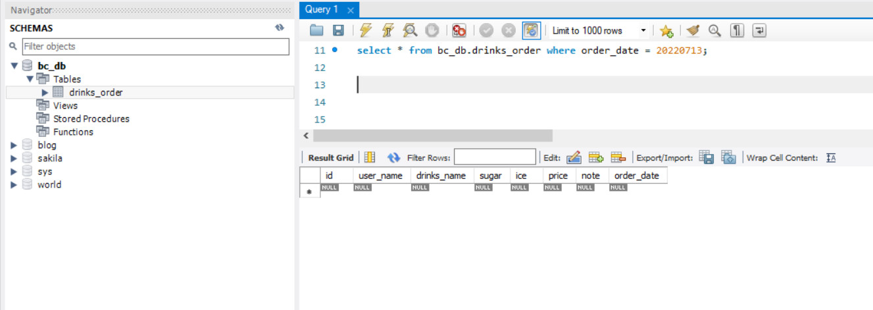Select the new row asterisk marker
873x310 pixels.
point(309,192)
